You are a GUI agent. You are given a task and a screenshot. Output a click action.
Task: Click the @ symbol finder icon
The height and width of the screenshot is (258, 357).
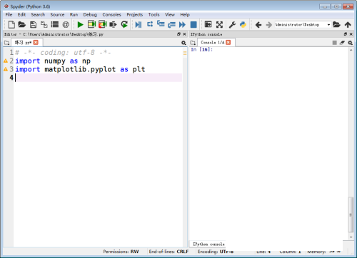(x=66, y=24)
